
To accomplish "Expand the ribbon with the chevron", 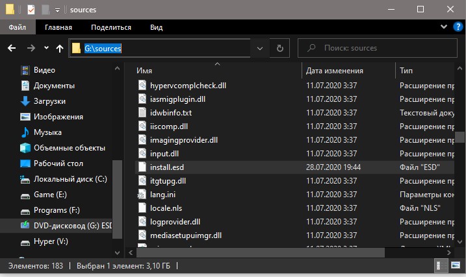I will pyautogui.click(x=444, y=27).
